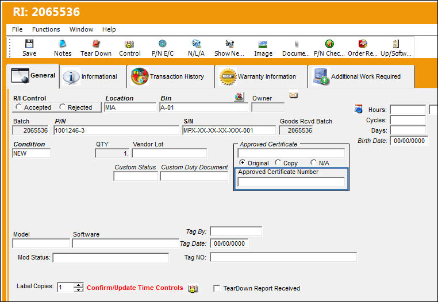Select the Accepted radio button

[19, 107]
